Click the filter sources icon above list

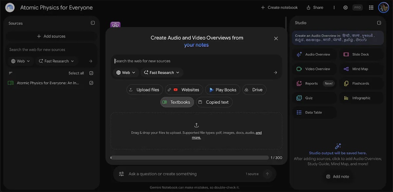click(x=10, y=73)
